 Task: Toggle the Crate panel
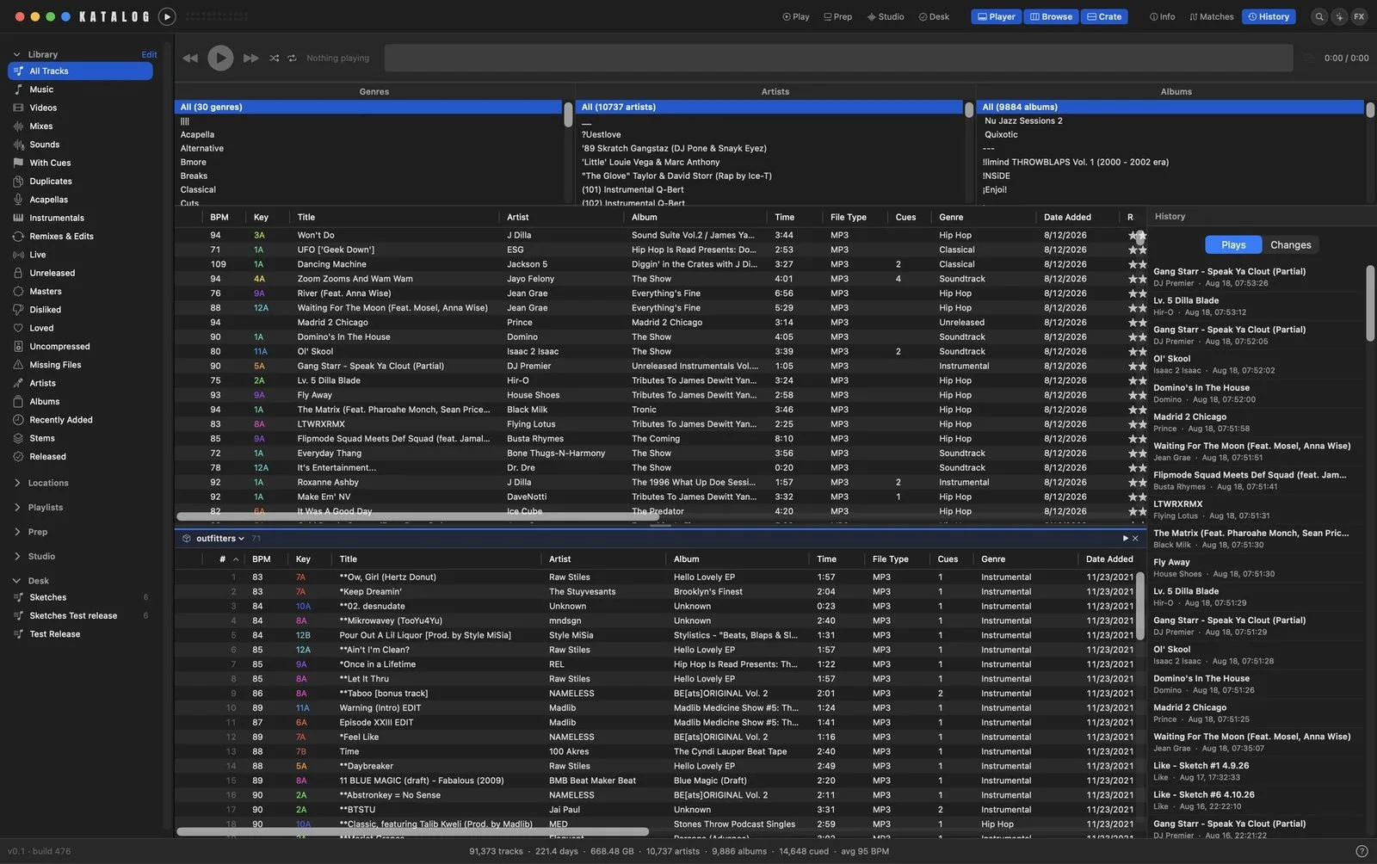[x=1104, y=16]
